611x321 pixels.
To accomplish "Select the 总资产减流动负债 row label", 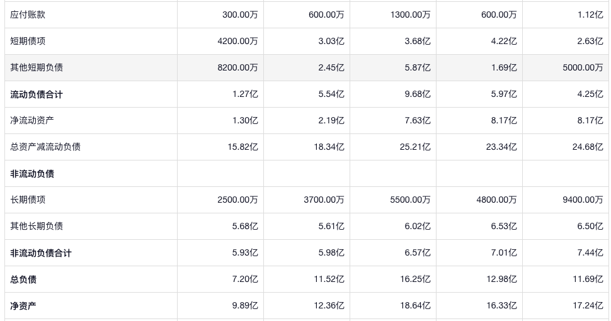I will tap(45, 147).
